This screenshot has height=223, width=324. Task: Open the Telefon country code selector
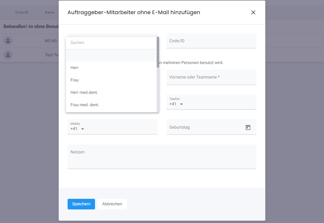(181, 104)
